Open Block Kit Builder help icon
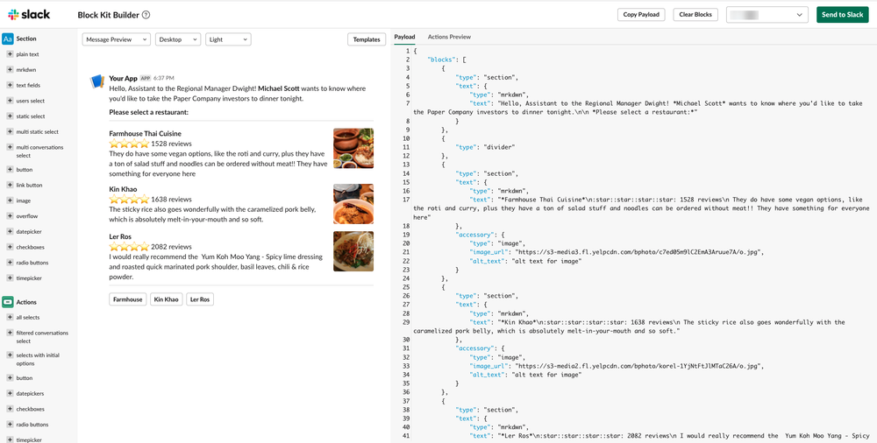The width and height of the screenshot is (877, 443). (x=146, y=15)
